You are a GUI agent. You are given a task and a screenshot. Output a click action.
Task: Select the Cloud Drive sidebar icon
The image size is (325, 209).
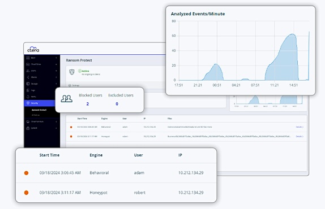click(x=28, y=64)
